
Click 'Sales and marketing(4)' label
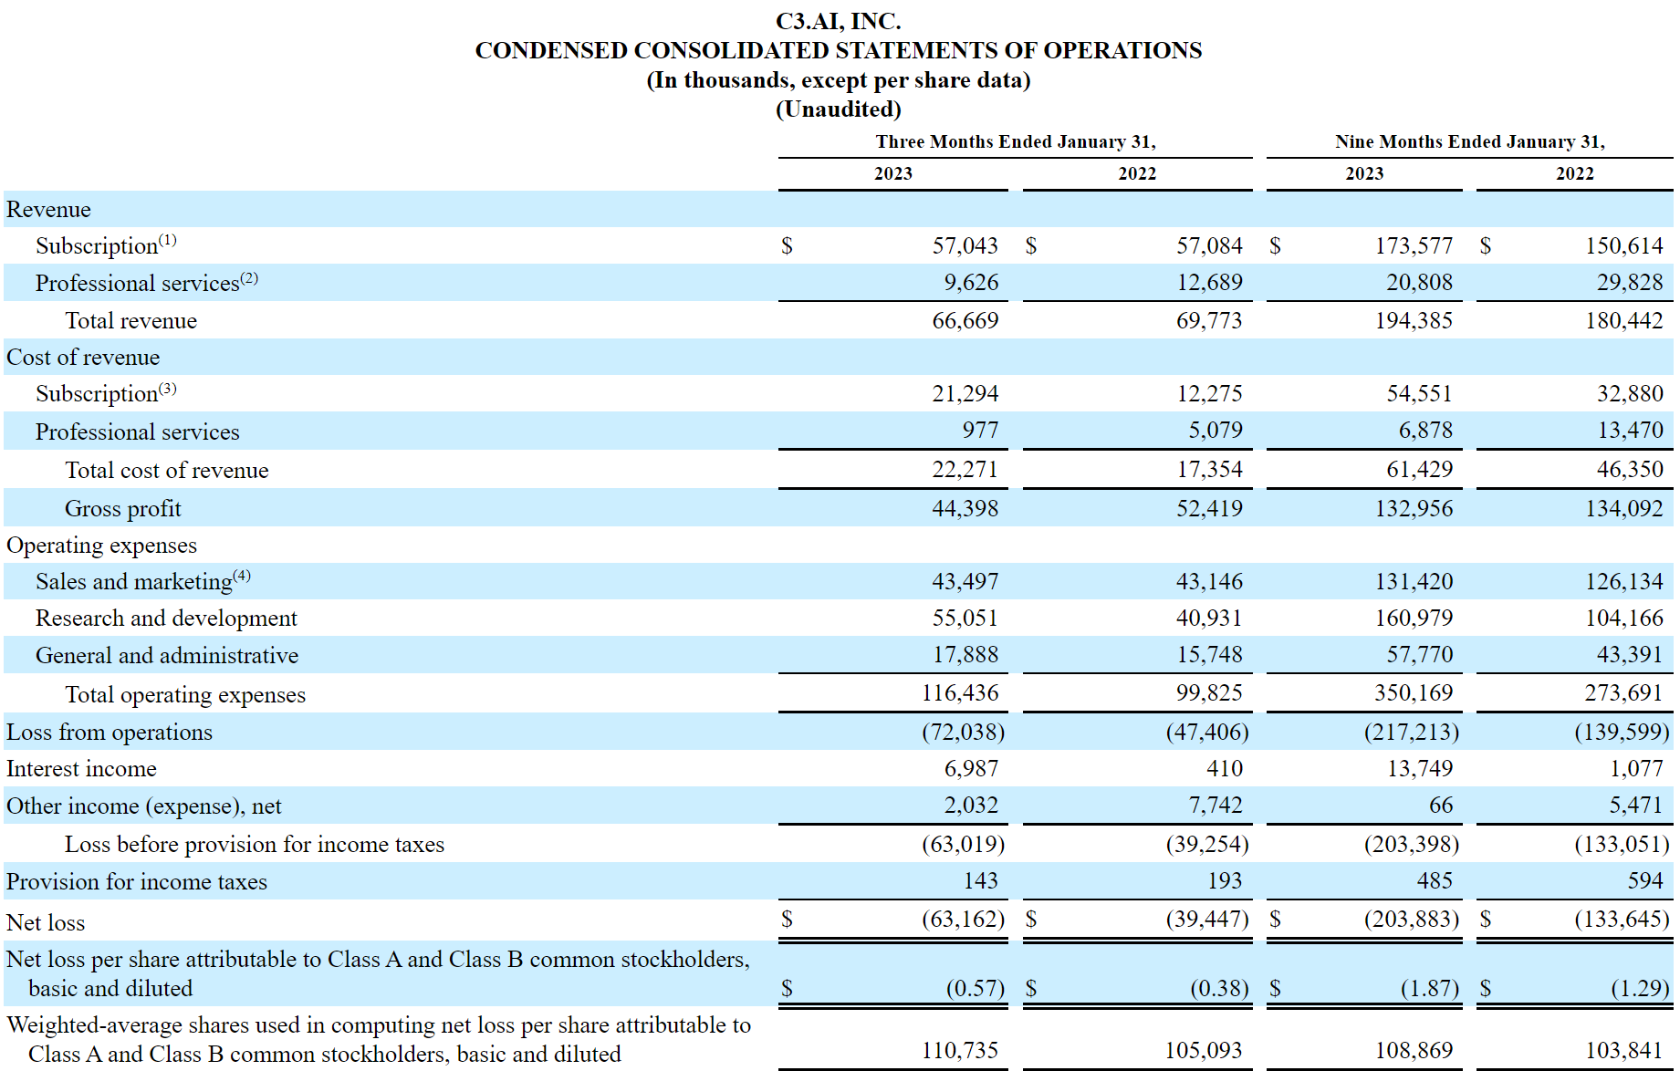tap(143, 581)
